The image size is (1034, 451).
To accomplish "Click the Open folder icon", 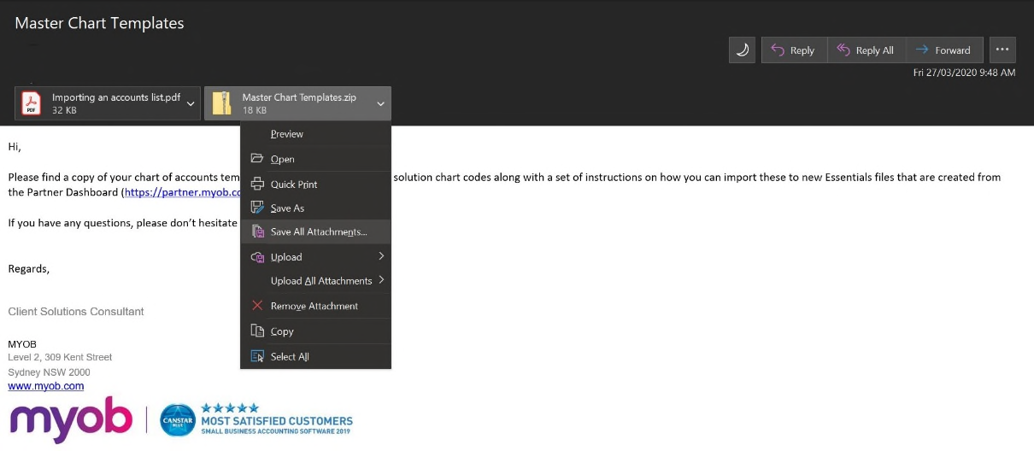I will (256, 159).
